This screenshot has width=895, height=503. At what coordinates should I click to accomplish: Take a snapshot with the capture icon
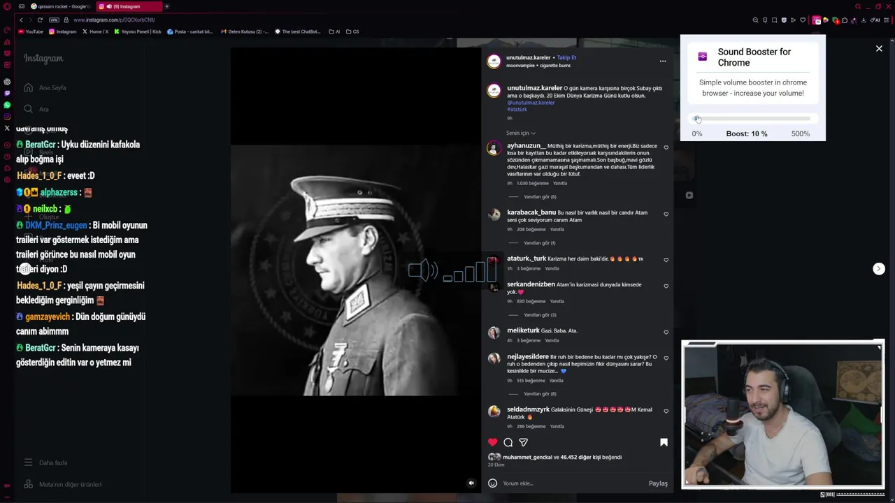[774, 20]
